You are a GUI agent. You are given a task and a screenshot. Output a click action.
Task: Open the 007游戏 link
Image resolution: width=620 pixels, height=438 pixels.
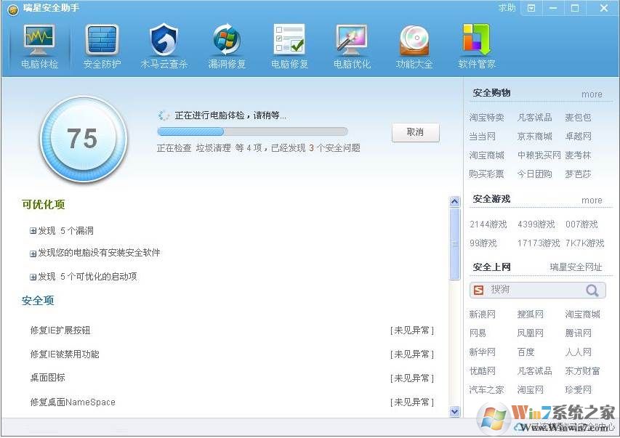click(581, 224)
